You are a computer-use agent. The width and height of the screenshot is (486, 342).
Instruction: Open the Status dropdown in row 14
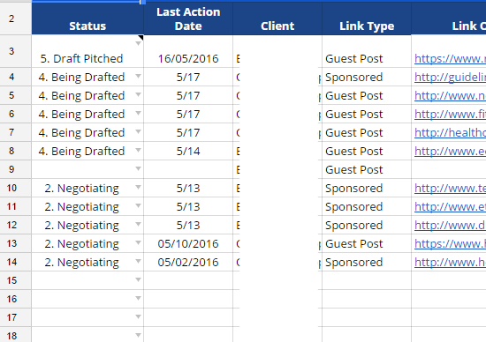[139, 261]
